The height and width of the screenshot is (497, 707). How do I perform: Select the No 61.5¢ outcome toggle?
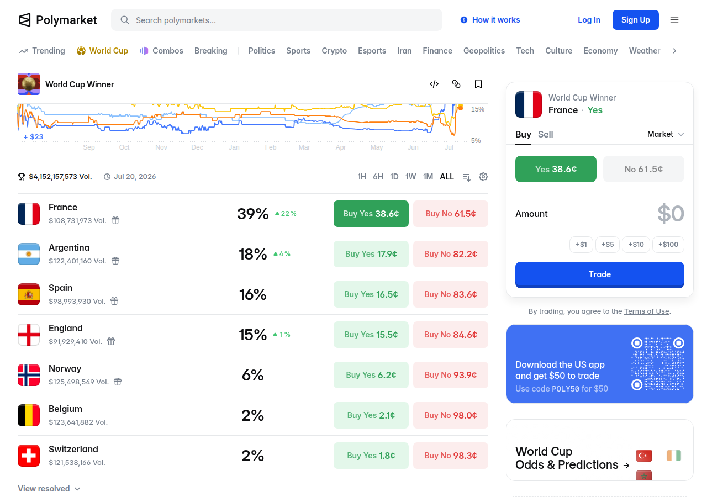click(643, 169)
